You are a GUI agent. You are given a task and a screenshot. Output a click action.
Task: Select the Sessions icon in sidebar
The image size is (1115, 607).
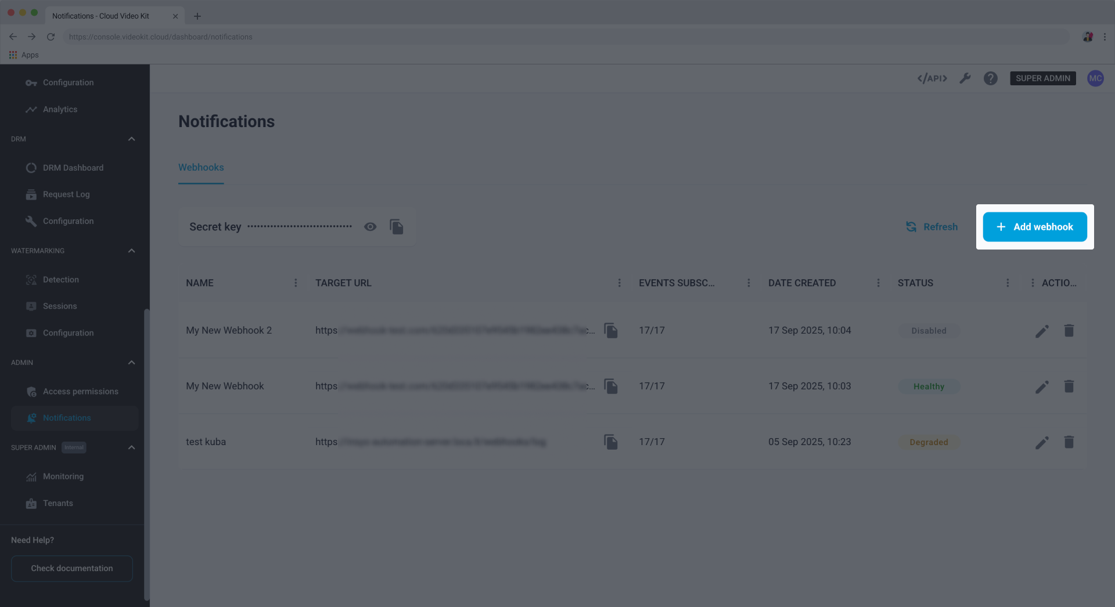[x=31, y=306]
